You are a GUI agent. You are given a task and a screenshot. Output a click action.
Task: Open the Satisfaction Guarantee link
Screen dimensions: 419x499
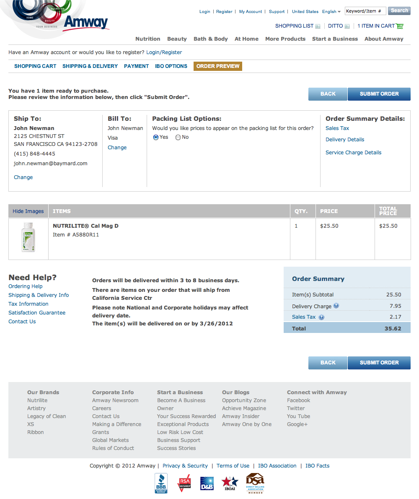(37, 312)
